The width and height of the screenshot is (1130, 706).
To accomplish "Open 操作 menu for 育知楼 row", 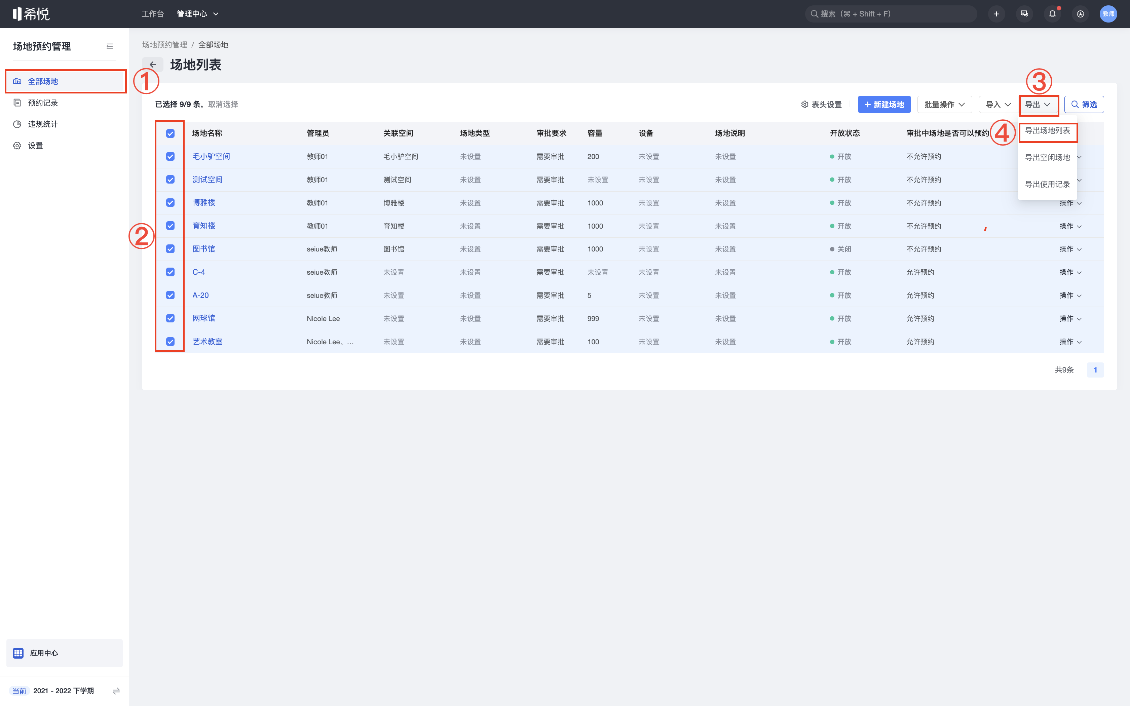I will point(1070,226).
